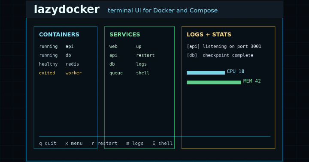Choose the up action for web
The height and width of the screenshot is (162, 309).
point(139,46)
